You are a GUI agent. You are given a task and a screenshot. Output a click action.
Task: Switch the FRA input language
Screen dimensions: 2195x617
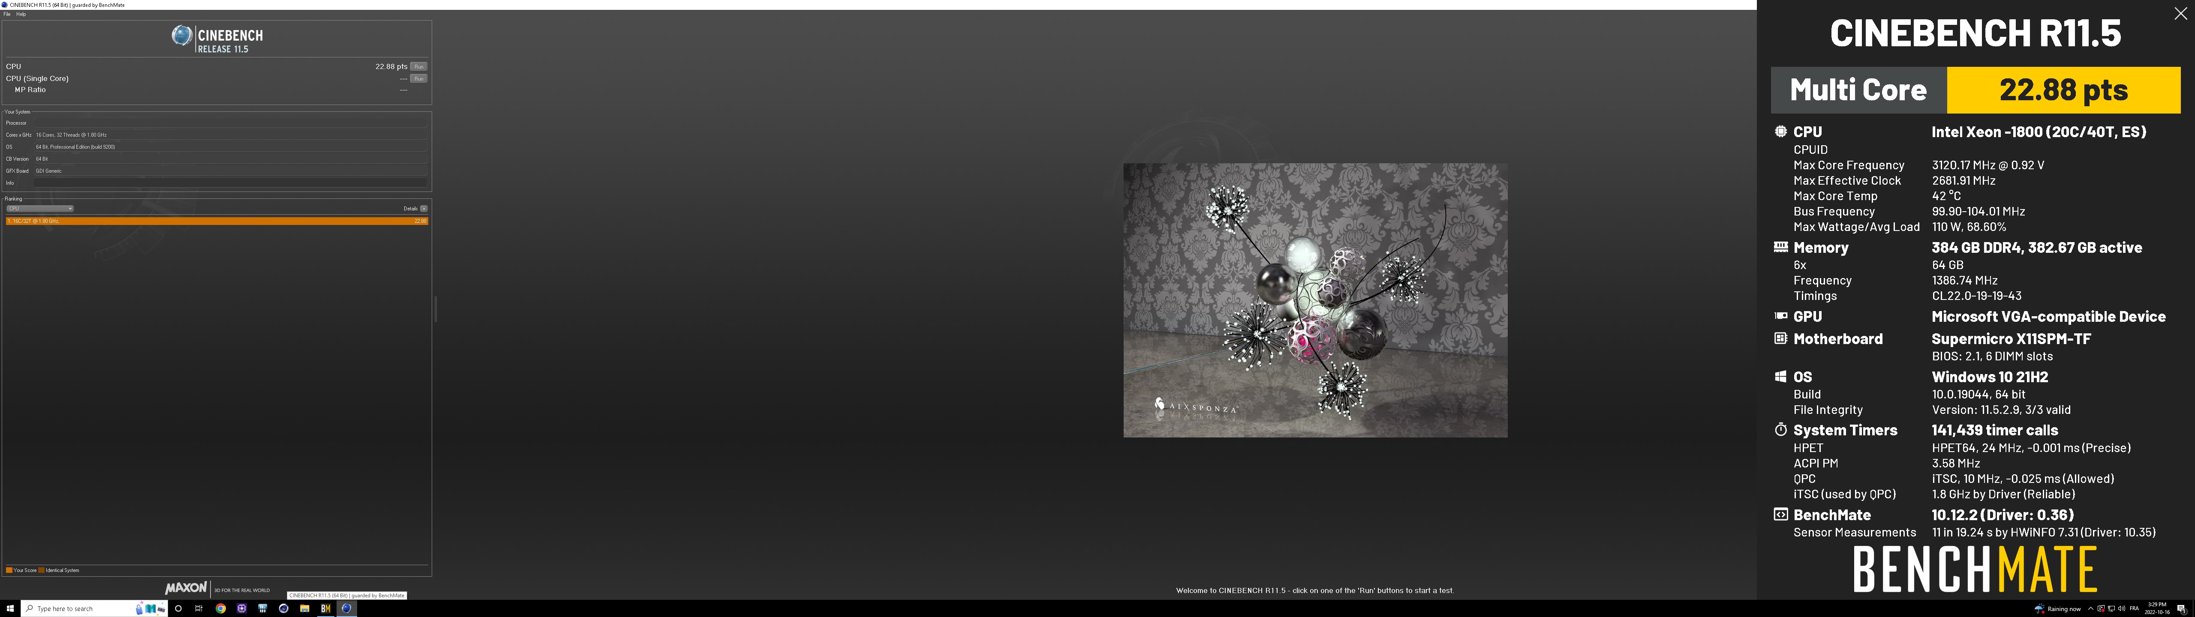(2135, 608)
